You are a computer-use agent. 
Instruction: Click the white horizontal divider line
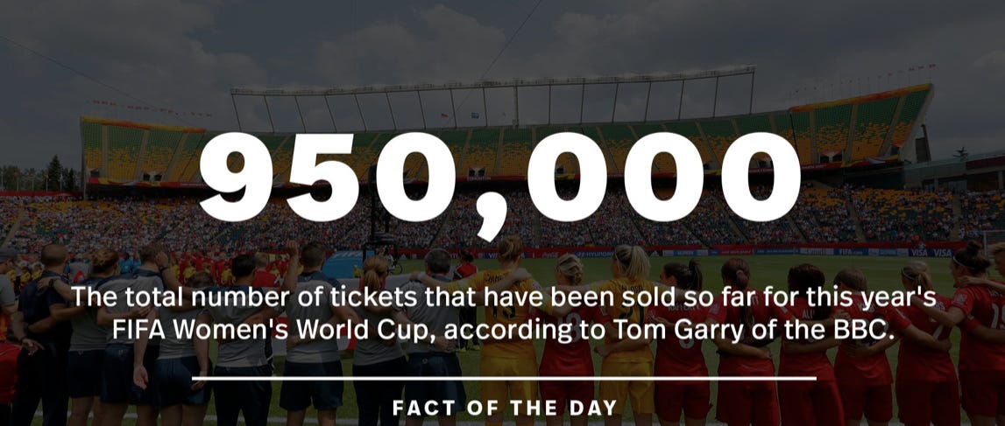[x=505, y=379]
